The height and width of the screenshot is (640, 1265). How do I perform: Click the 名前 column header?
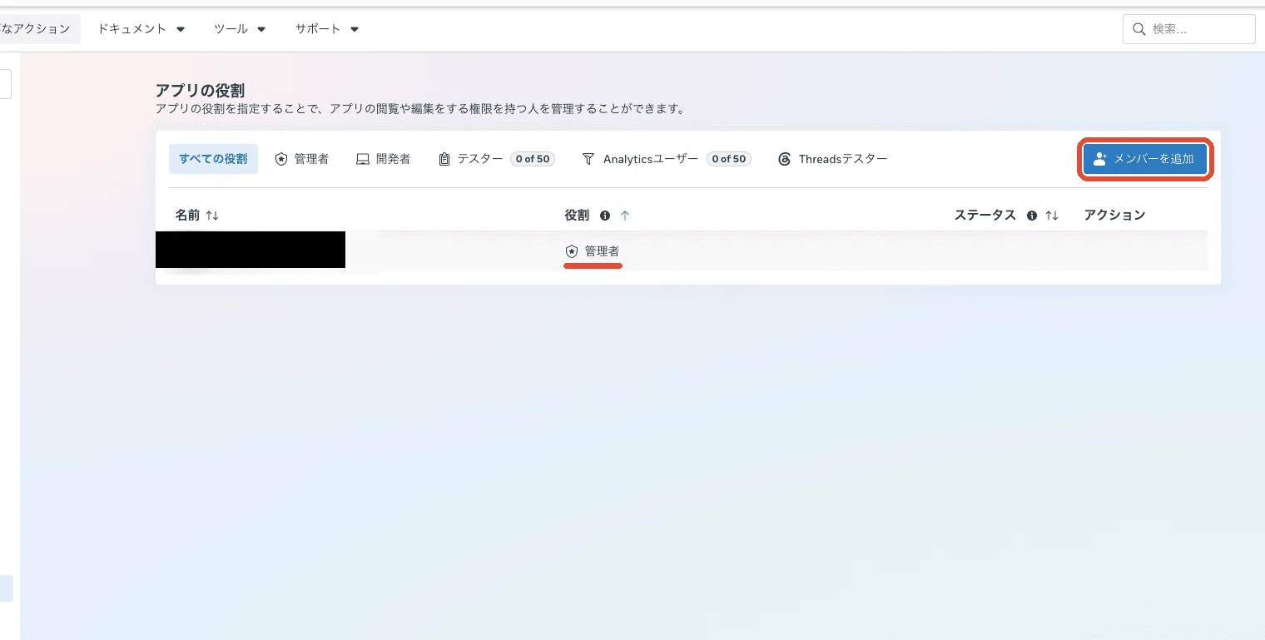[x=187, y=215]
